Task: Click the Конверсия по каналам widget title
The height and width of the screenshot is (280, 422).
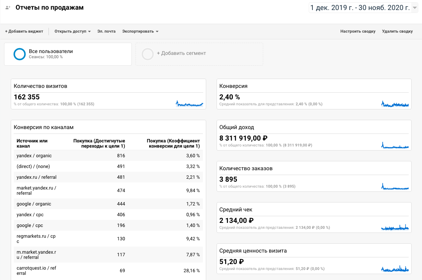Action: [x=44, y=127]
